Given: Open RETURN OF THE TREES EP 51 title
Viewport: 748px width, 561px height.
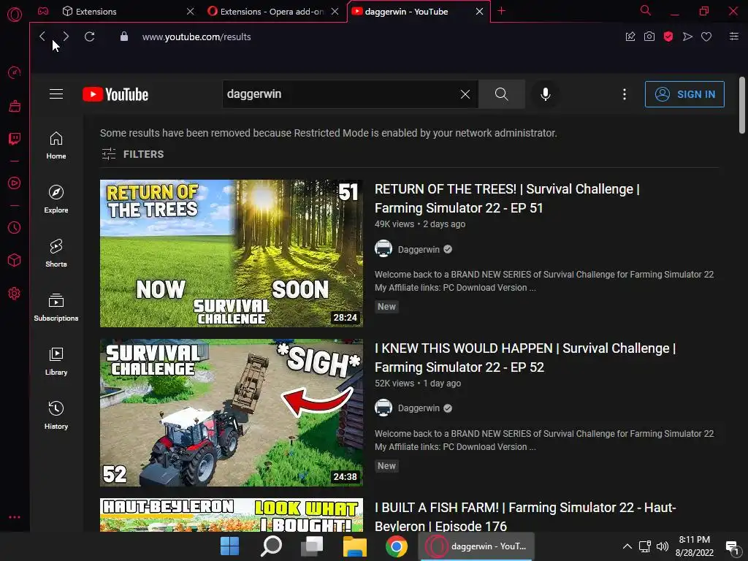Looking at the screenshot, I should click(507, 199).
